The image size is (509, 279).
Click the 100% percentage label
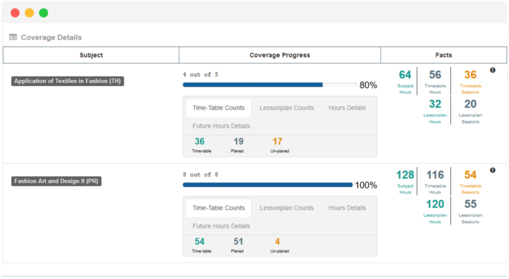(366, 185)
